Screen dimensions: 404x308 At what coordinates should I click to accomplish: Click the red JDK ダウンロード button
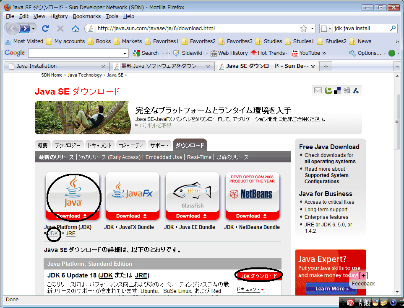coord(259,276)
